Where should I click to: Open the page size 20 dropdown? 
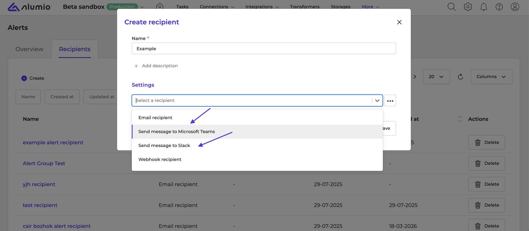436,77
